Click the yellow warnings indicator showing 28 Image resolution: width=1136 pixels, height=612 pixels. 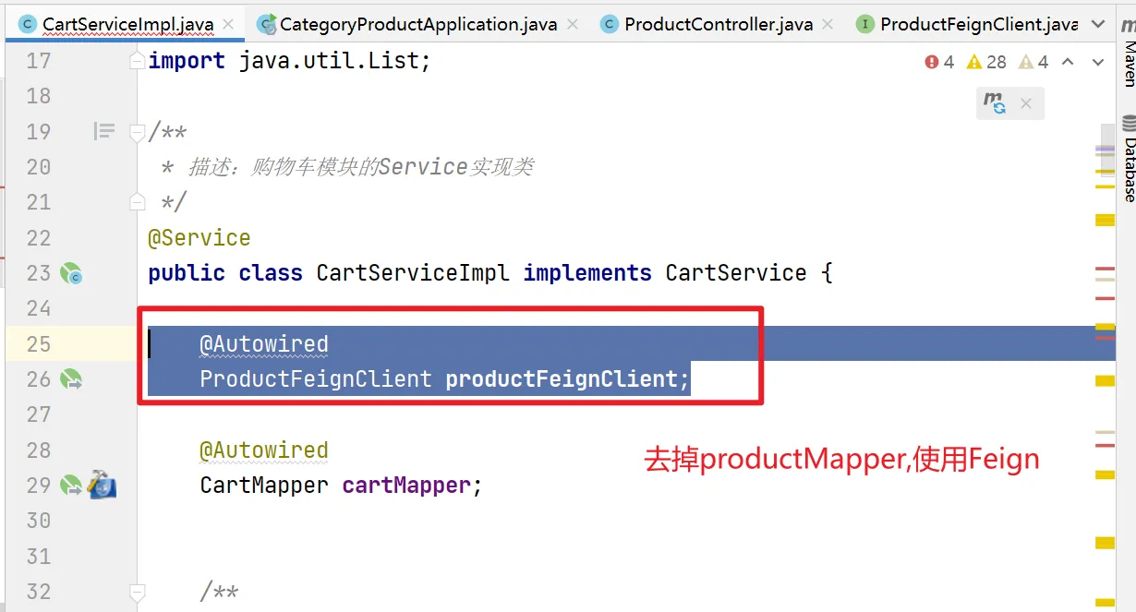(985, 62)
